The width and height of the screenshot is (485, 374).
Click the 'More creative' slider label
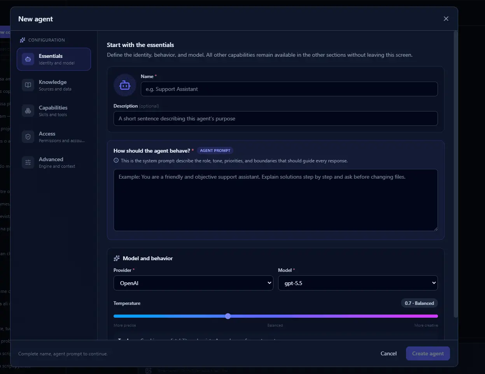point(426,325)
